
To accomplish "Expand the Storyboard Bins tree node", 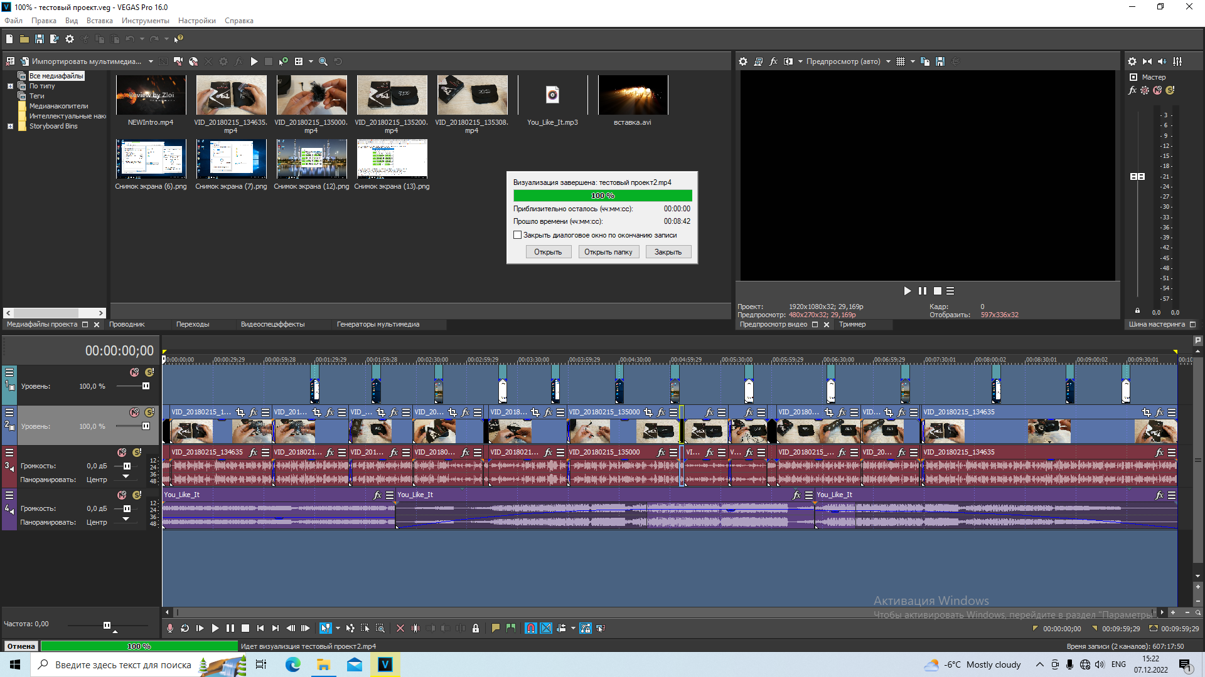I will [x=10, y=126].
